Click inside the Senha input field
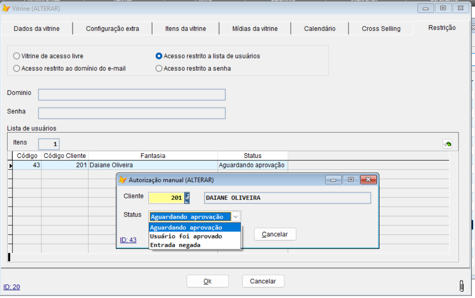The width and height of the screenshot is (475, 298). [x=132, y=113]
